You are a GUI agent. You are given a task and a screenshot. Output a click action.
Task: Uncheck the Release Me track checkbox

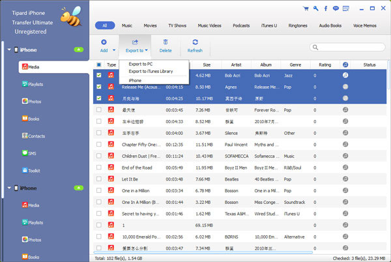pyautogui.click(x=99, y=87)
